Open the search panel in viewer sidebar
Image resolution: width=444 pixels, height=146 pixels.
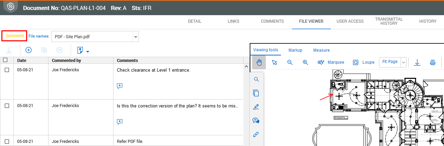click(256, 79)
